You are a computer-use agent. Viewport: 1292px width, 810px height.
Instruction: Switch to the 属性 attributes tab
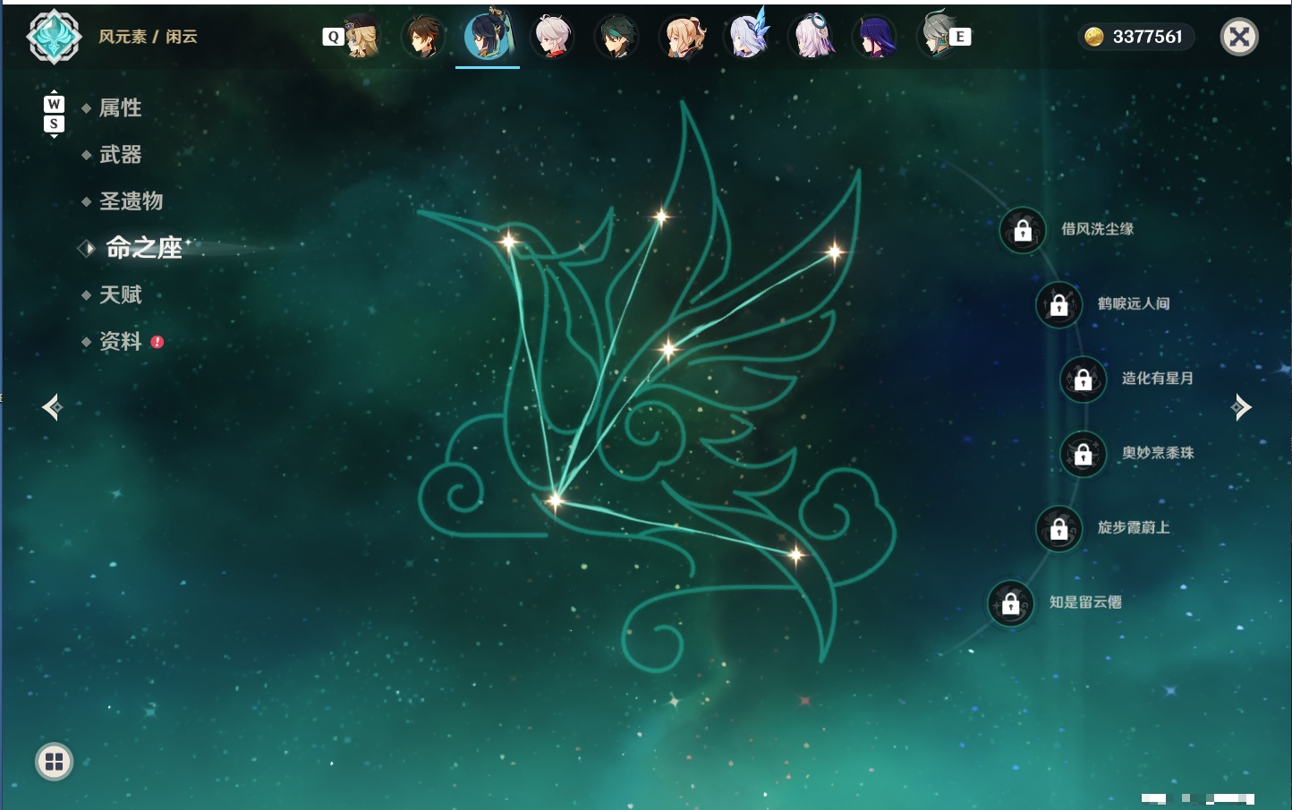click(x=120, y=108)
